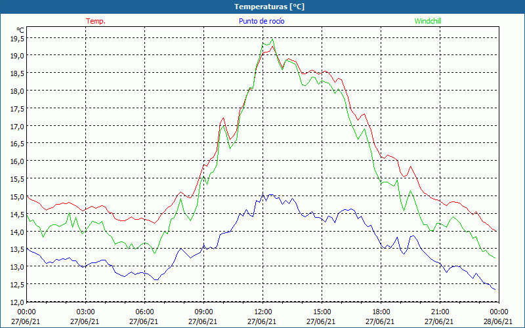Click the '16,0' y-axis value
This screenshot has width=525, height=328.
(17, 161)
